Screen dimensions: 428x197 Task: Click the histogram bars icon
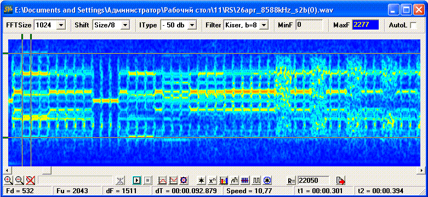pyautogui.click(x=234, y=180)
